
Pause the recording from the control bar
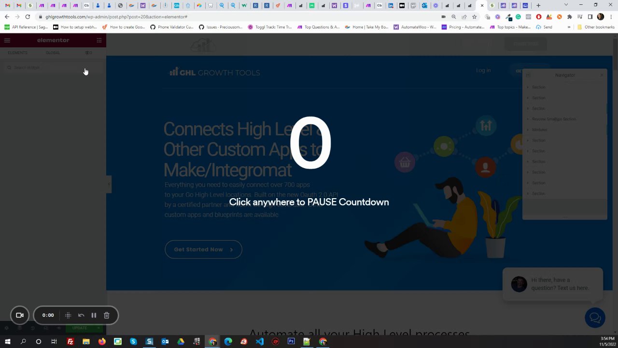pos(94,315)
